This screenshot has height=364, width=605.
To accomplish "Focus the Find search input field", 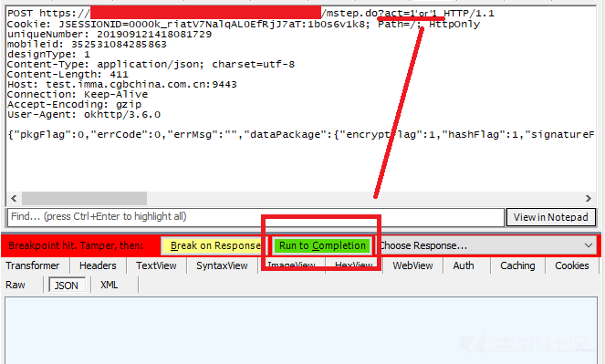I will click(256, 217).
